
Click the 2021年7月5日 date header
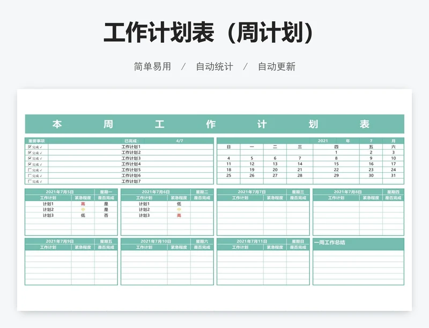(x=60, y=192)
